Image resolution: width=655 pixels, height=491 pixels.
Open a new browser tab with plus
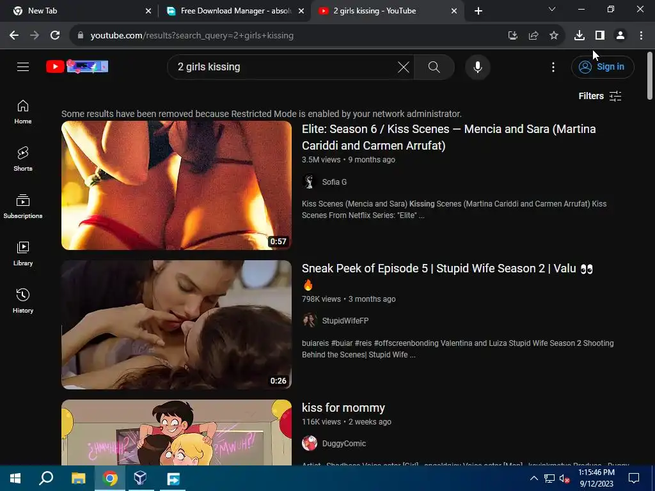(x=478, y=11)
